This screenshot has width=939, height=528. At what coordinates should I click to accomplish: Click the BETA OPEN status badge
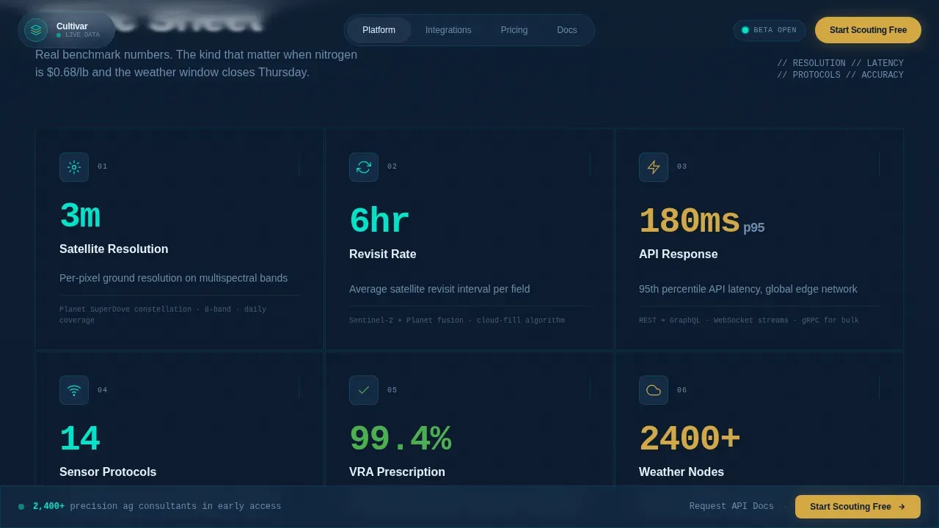(x=769, y=30)
